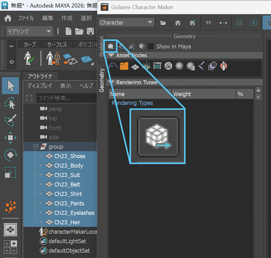Open the 編集 menu
The width and height of the screenshot is (271, 258).
coord(48,18)
